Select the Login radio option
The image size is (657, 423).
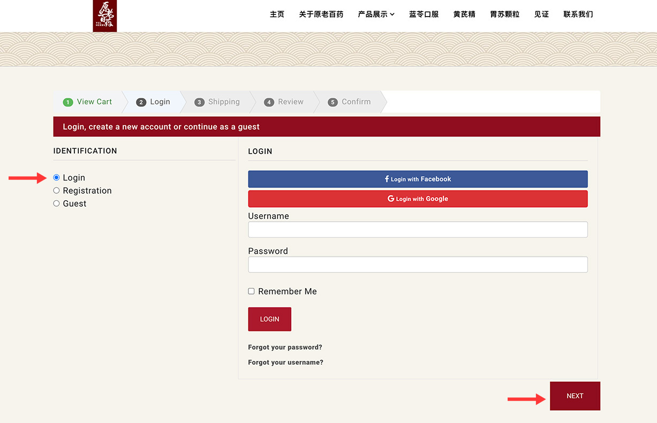(x=56, y=178)
